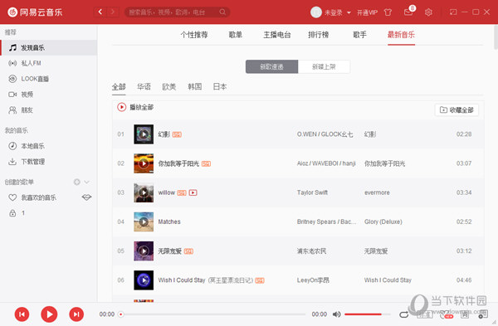The image size is (498, 326).
Task: Open the playlist queue icon
Action: 483,314
